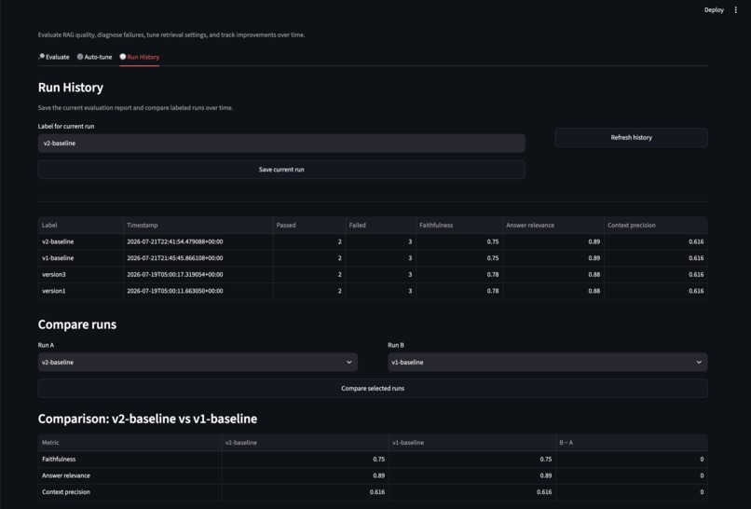Click timestamp 2026-07-19T05:00:11.663050+00:00
Image resolution: width=751 pixels, height=509 pixels.
pos(175,291)
